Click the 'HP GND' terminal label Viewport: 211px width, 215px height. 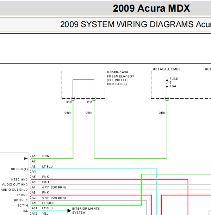coord(21,195)
